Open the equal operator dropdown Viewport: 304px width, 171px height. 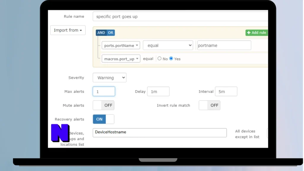(x=168, y=45)
